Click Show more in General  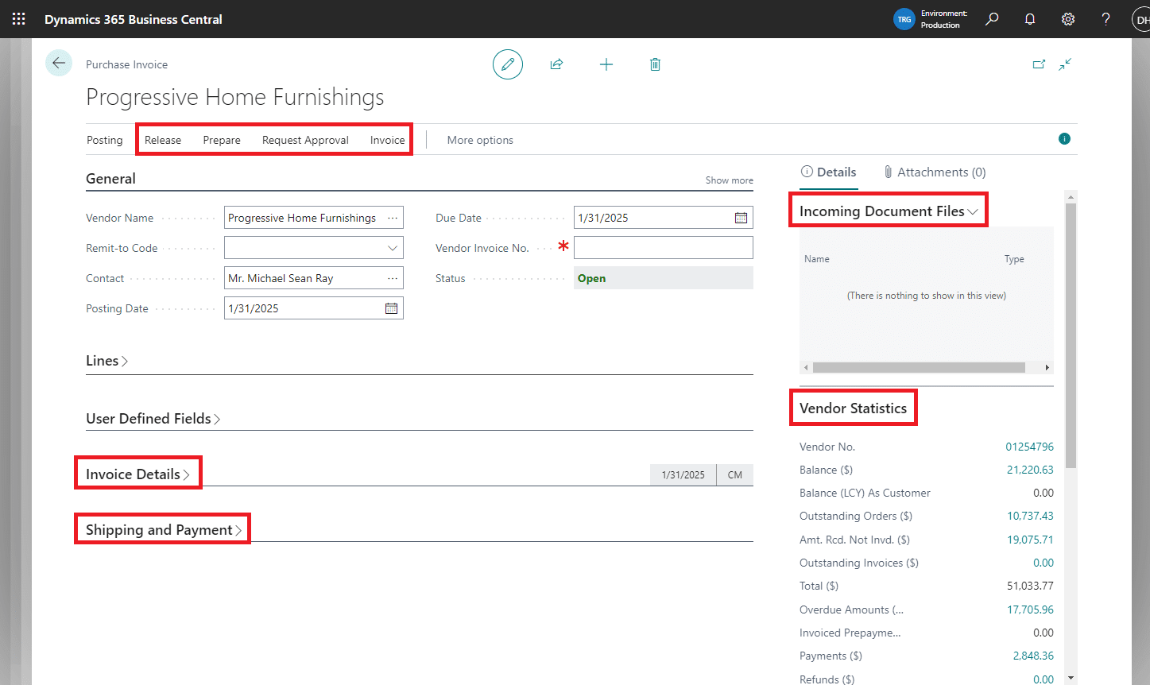pyautogui.click(x=729, y=180)
